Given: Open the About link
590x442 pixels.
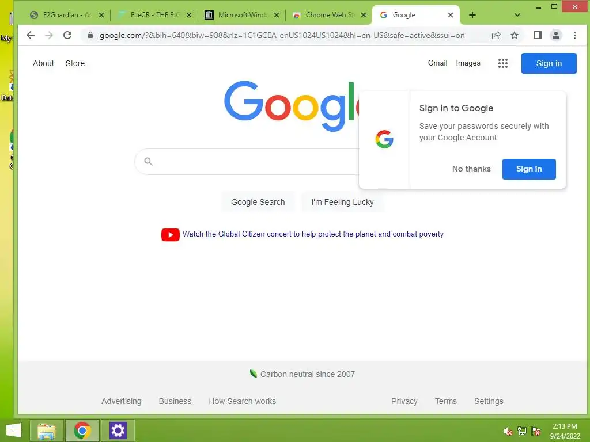Looking at the screenshot, I should pyautogui.click(x=43, y=63).
